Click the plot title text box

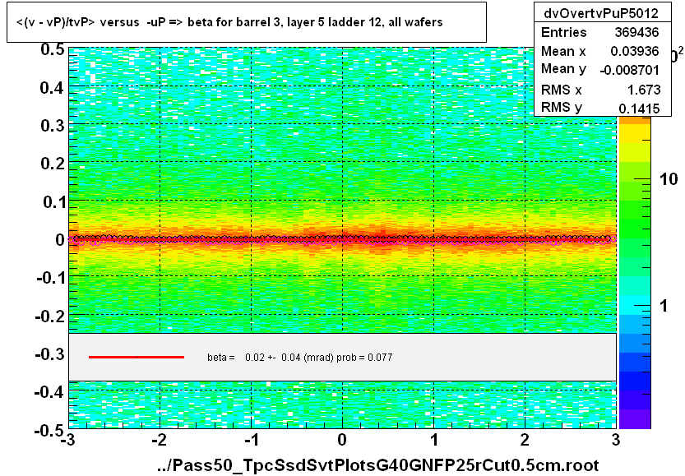click(247, 22)
